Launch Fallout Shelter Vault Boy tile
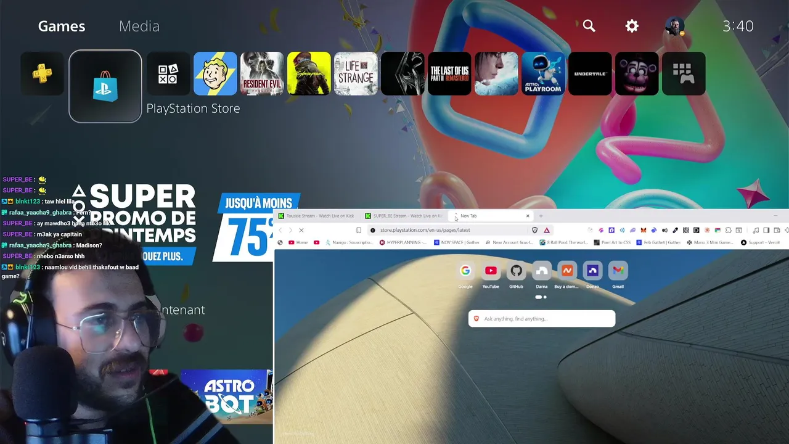This screenshot has height=444, width=789. pyautogui.click(x=215, y=74)
